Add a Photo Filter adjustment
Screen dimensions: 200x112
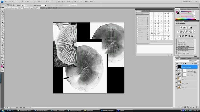(190, 32)
